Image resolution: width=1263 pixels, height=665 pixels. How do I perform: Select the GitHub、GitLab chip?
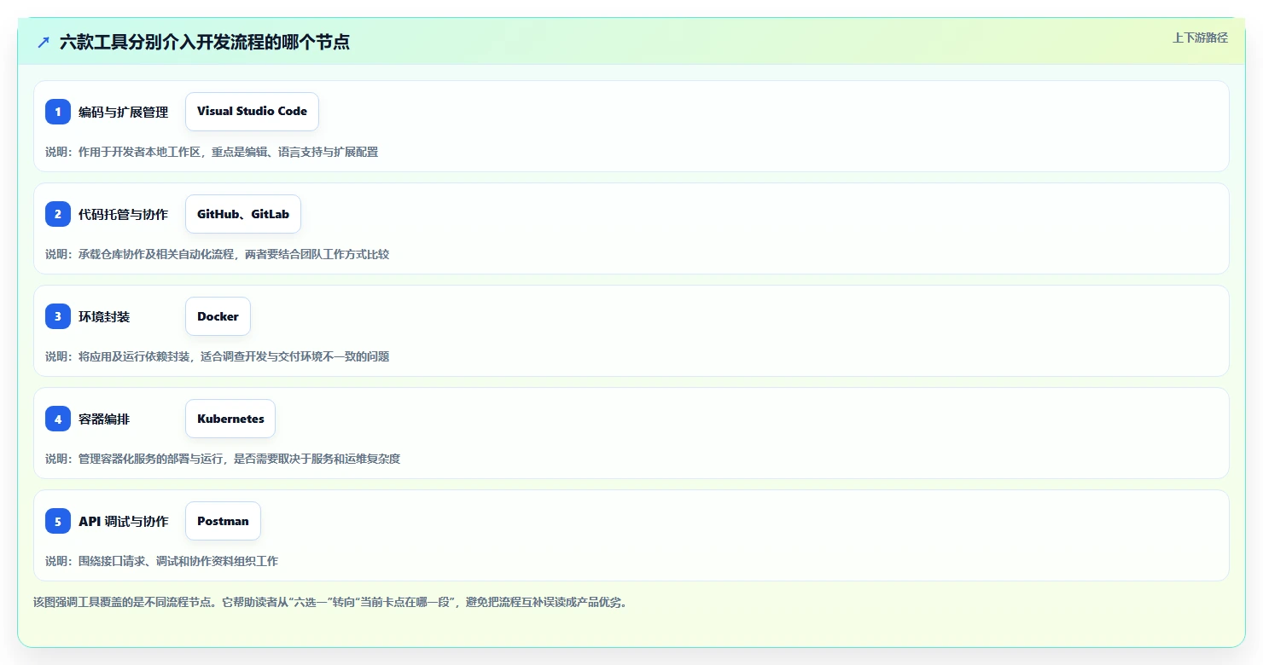pyautogui.click(x=243, y=214)
